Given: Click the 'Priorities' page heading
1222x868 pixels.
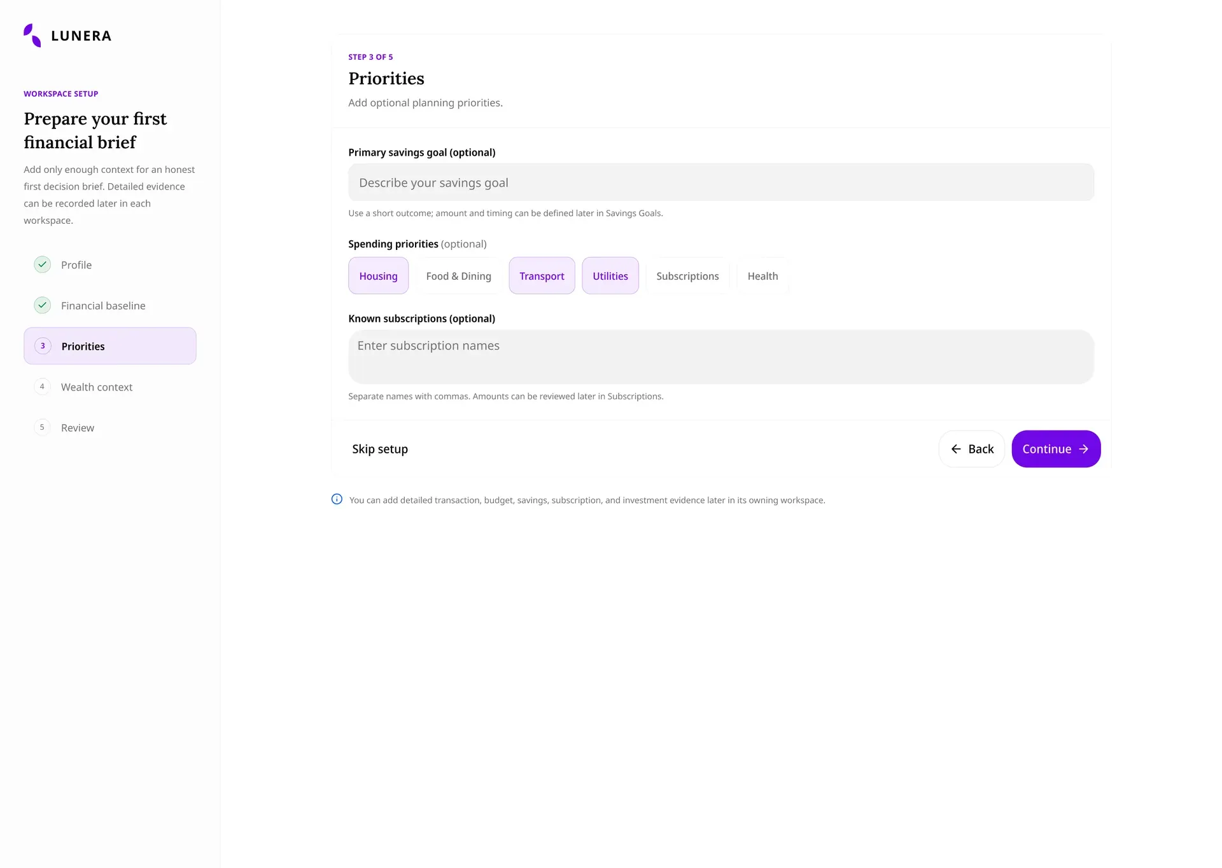Looking at the screenshot, I should [386, 78].
